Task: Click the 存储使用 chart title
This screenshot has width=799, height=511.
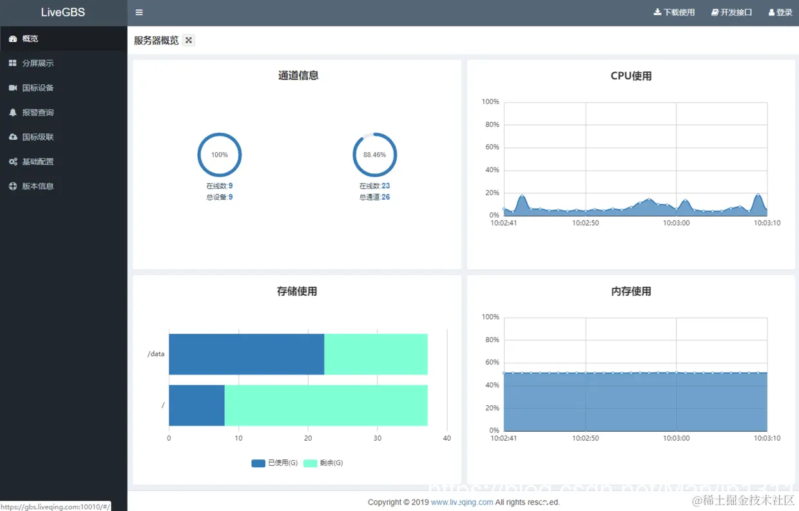Action: (297, 291)
